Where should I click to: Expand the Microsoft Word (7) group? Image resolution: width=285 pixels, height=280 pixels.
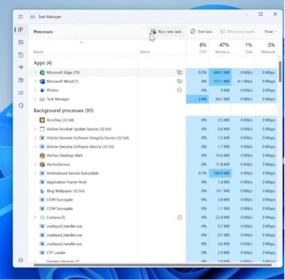pos(35,81)
